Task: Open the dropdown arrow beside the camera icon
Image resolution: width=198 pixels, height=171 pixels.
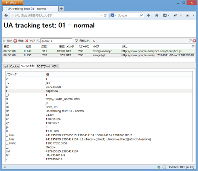Action: [x=193, y=15]
